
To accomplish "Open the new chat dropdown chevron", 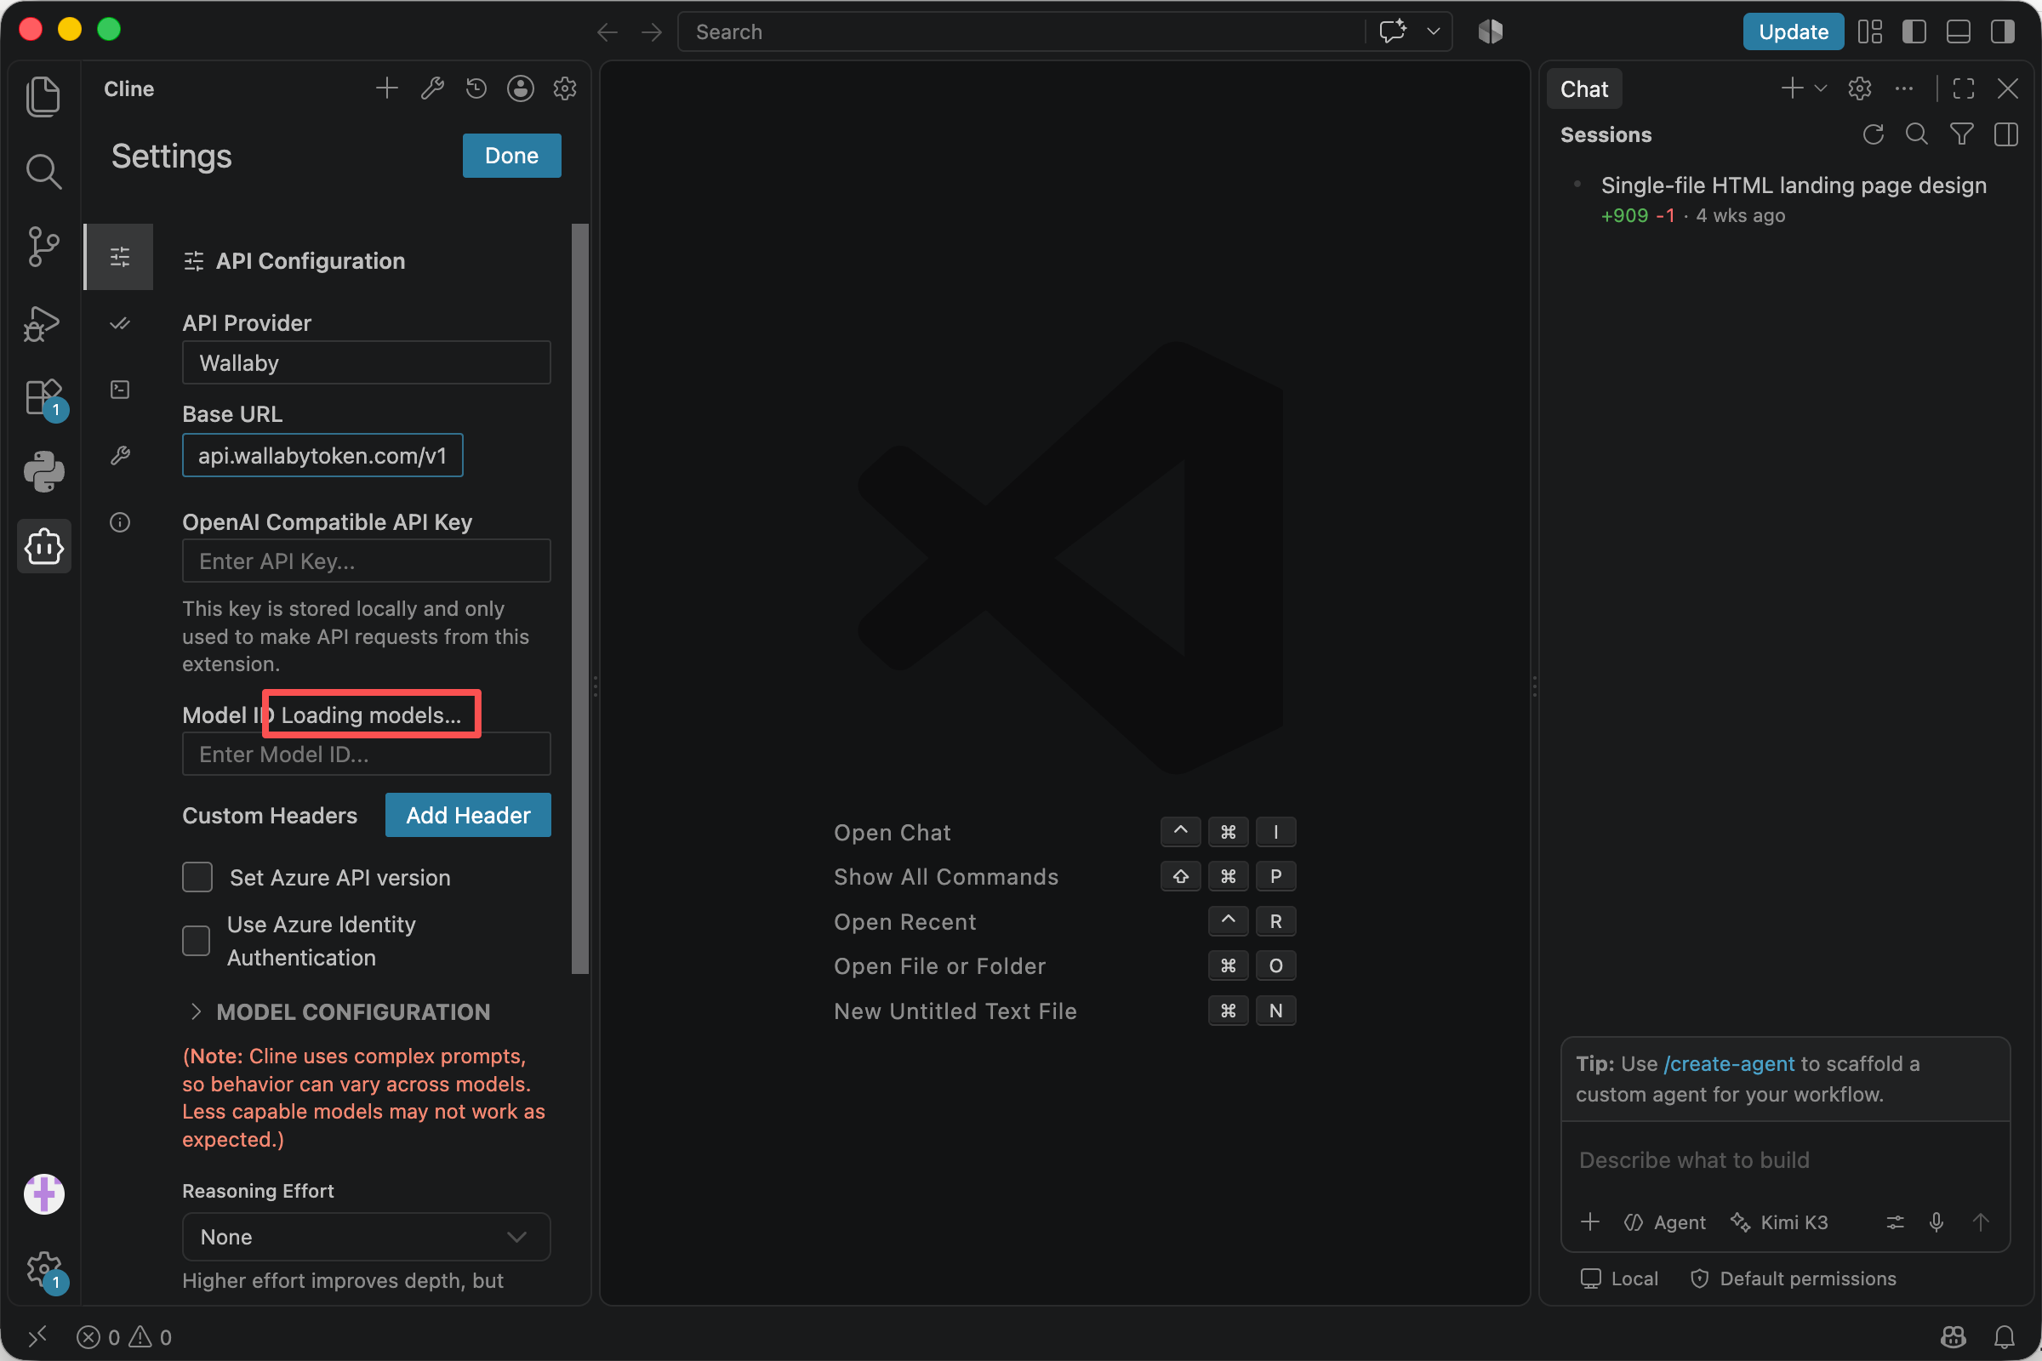I will tap(1822, 88).
